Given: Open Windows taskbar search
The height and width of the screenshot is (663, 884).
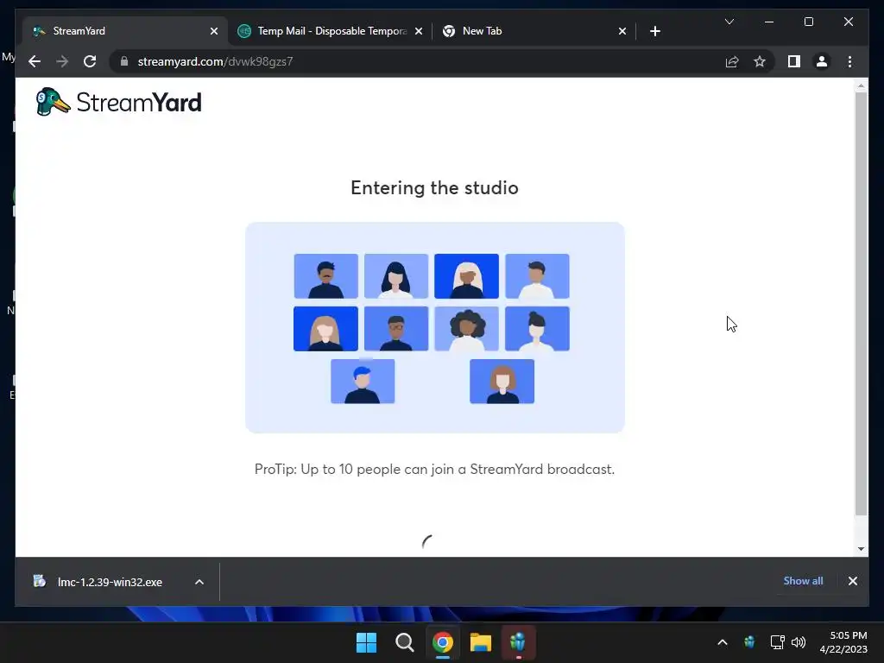Looking at the screenshot, I should point(404,642).
